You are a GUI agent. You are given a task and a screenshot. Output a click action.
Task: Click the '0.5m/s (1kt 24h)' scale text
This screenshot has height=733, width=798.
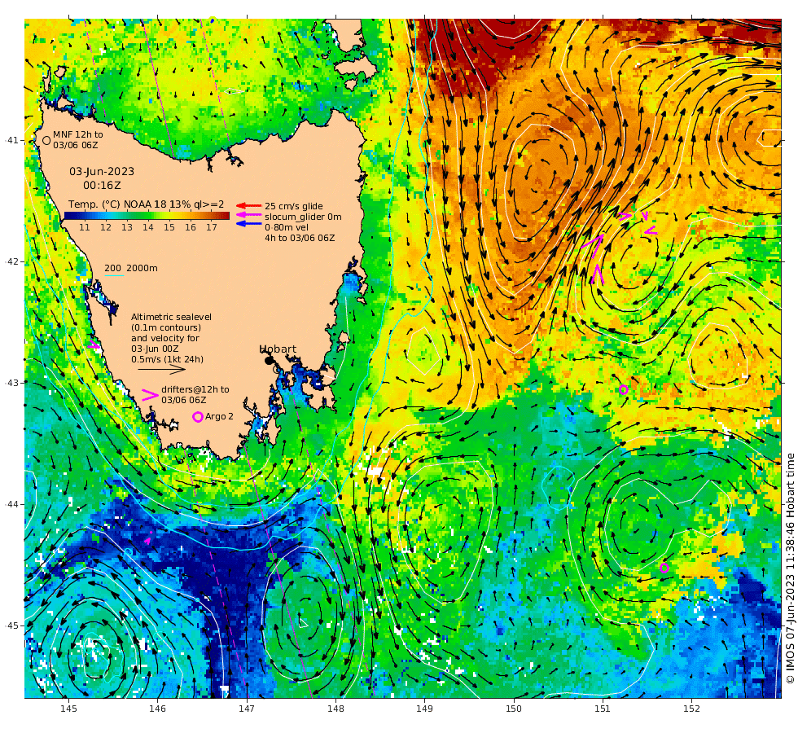[168, 359]
